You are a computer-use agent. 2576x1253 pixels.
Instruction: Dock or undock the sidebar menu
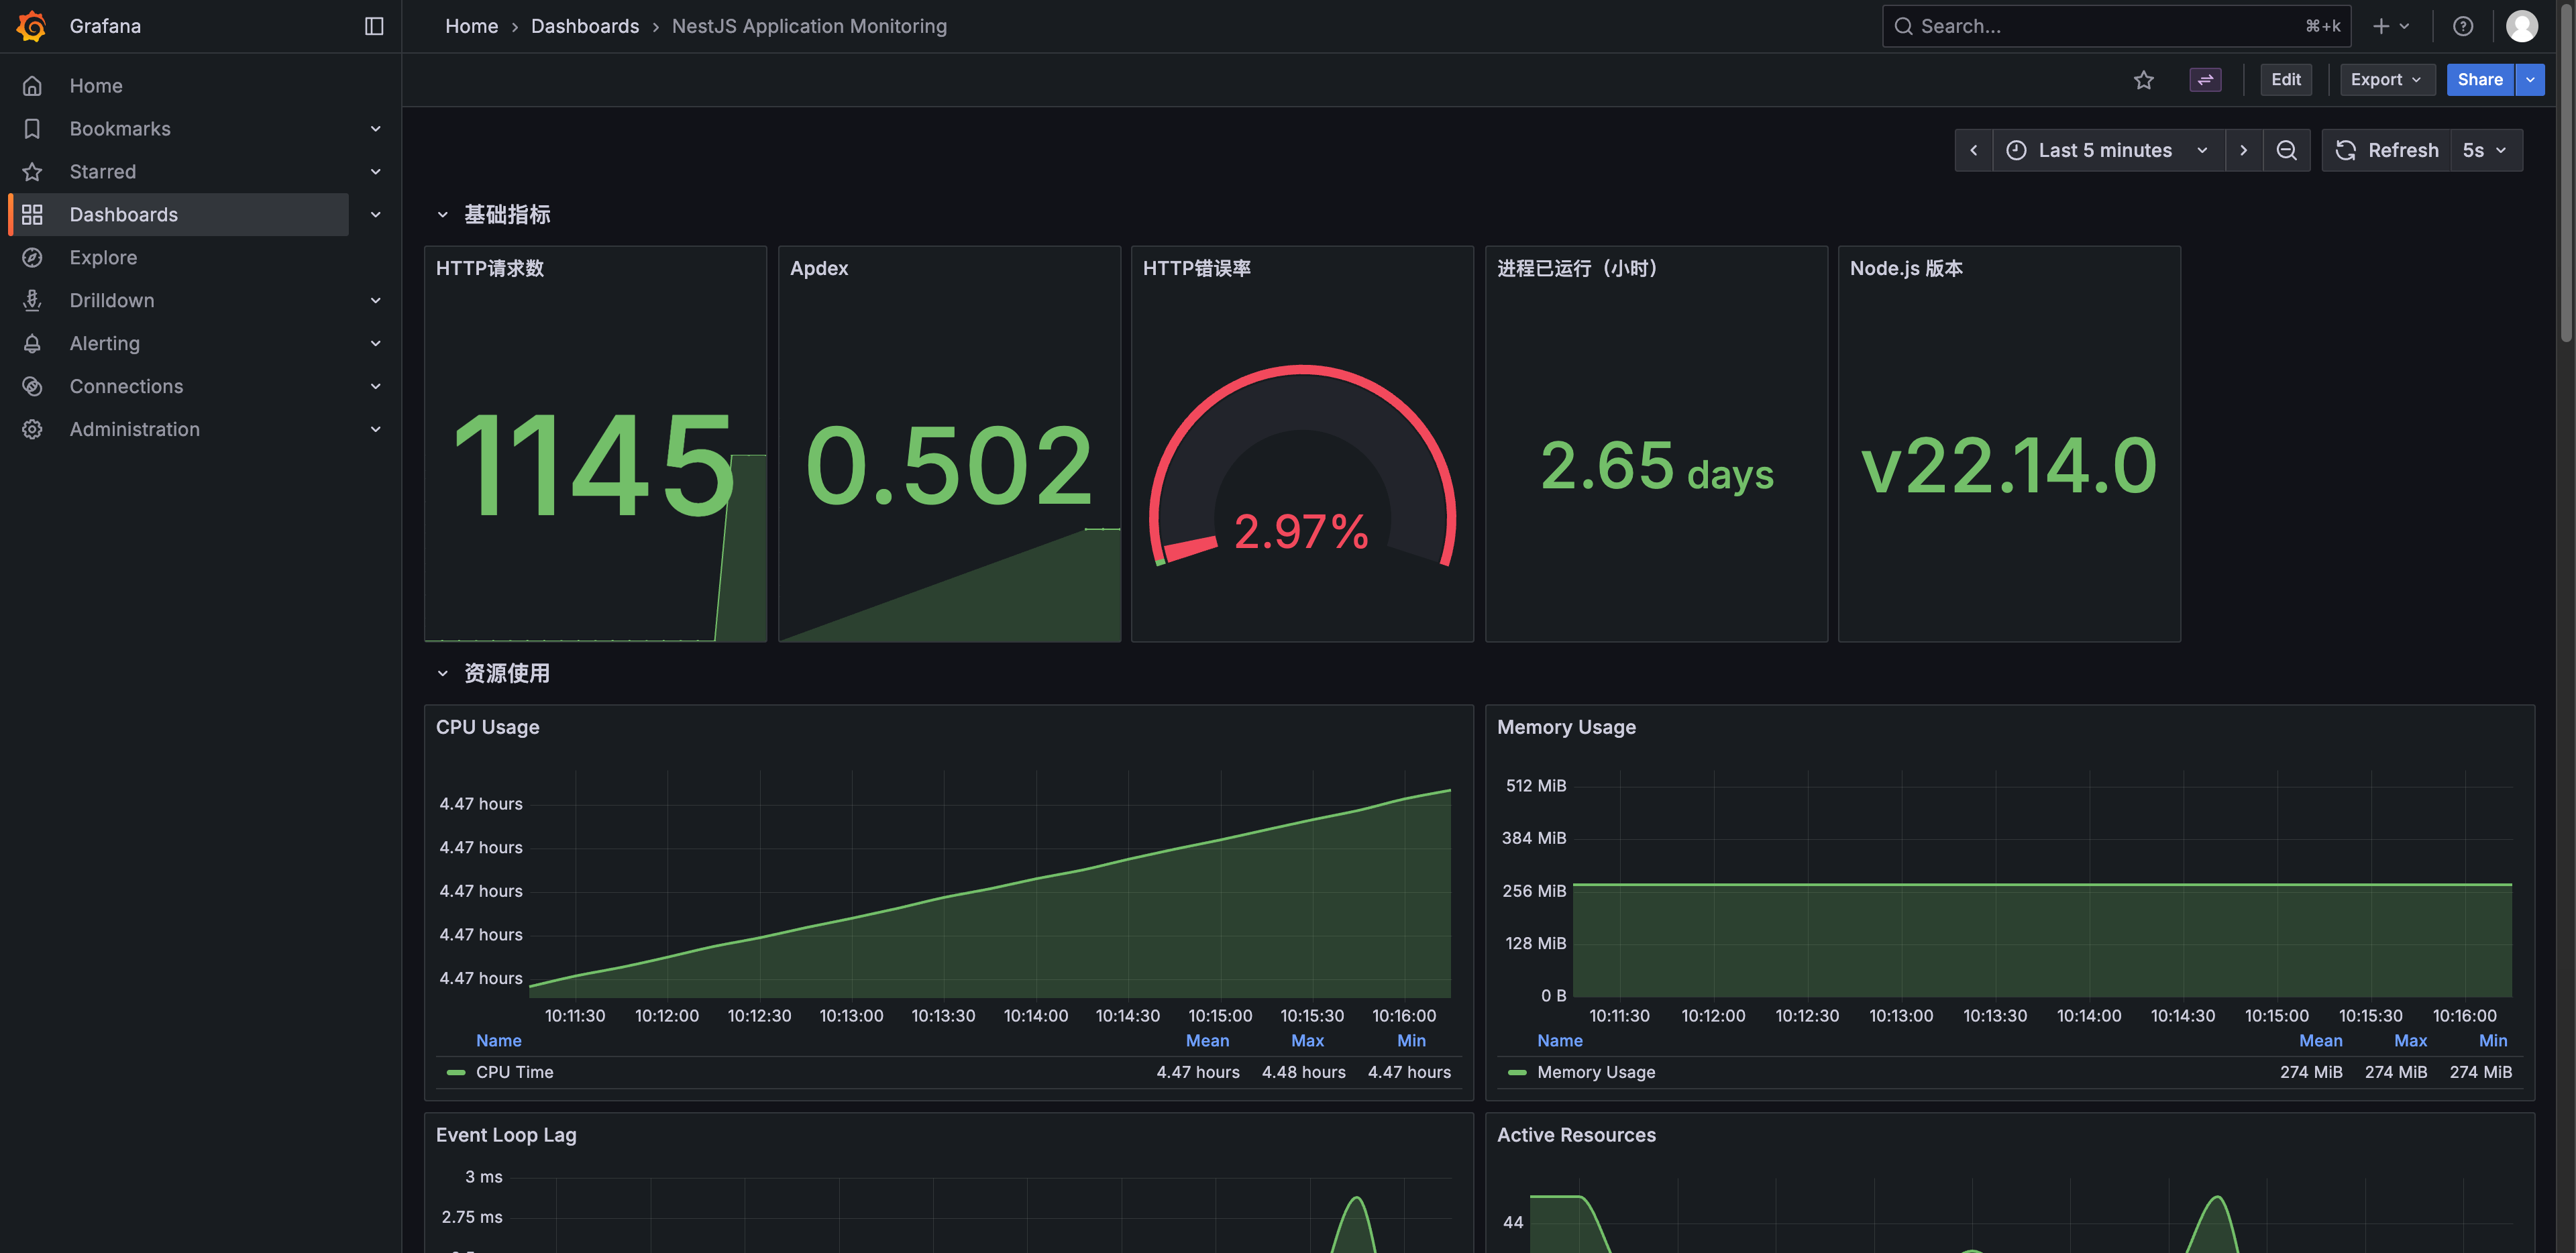(374, 26)
